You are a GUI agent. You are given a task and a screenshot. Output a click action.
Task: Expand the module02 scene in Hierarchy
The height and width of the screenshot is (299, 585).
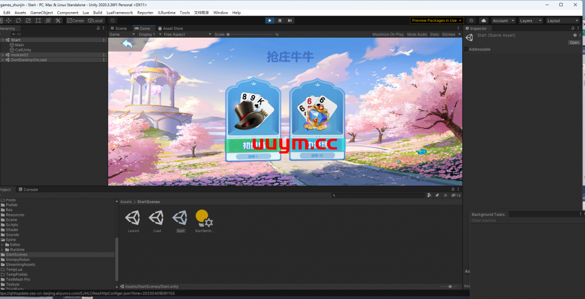(2, 55)
